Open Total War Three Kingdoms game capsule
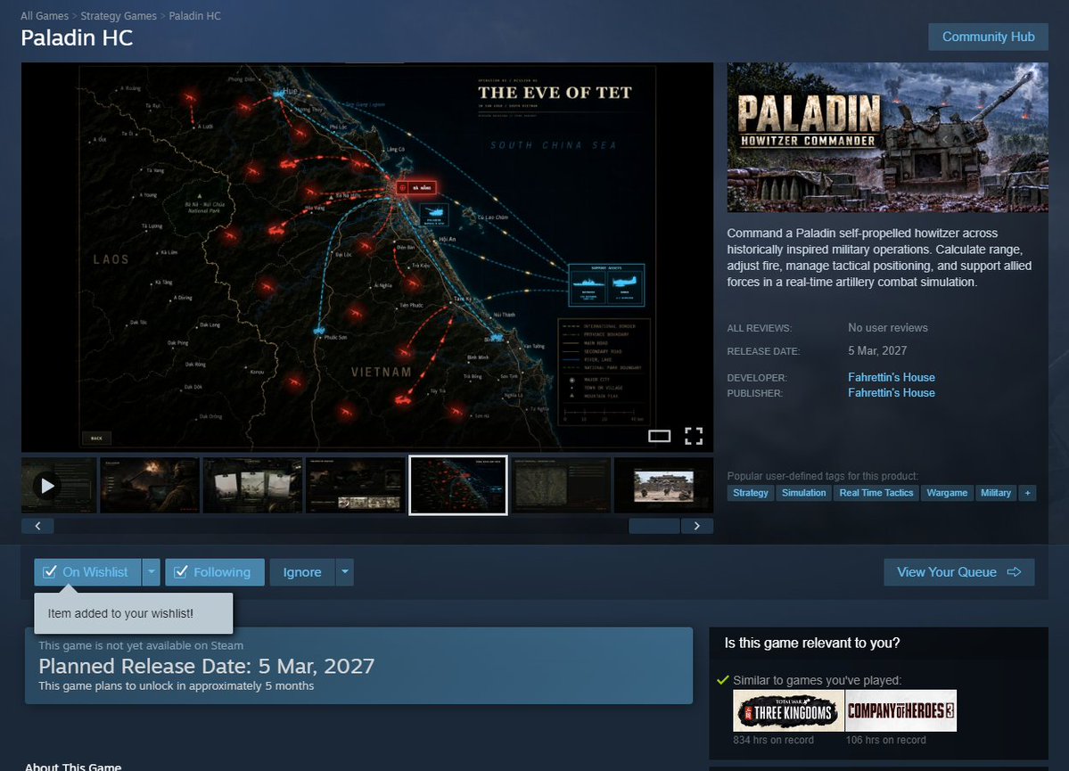Screen dimensions: 1069x771 click(x=788, y=711)
